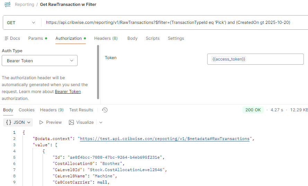Click the Reporting breadcrumb link
Image resolution: width=308 pixels, height=186 pixels.
[25, 4]
